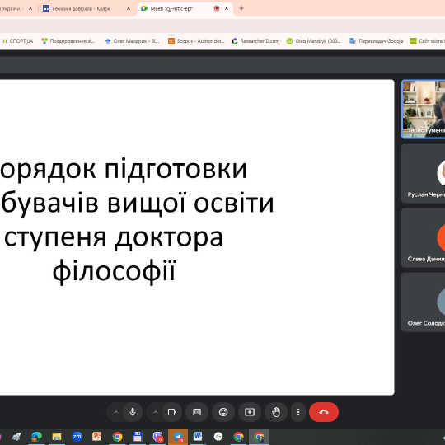The image size is (445, 445).
Task: Open Zoom from the taskbar
Action: [77, 437]
